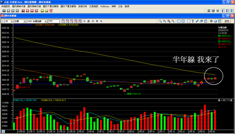The width and height of the screenshot is (235, 134).
Task: Select the T text annotation tool
Action: point(193,21)
